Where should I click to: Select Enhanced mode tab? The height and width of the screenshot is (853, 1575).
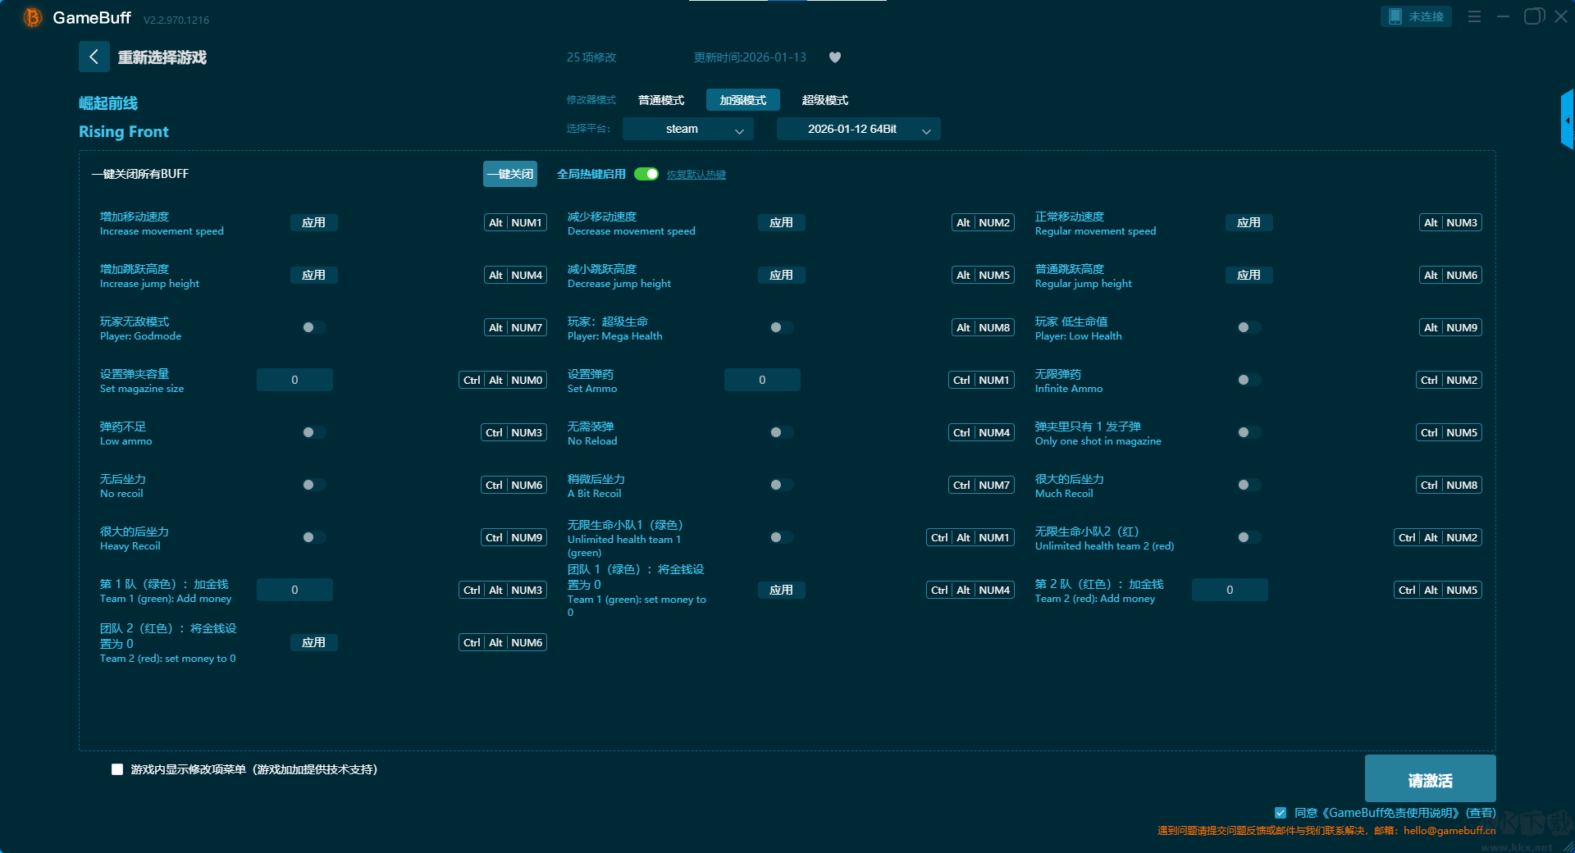[x=743, y=100]
